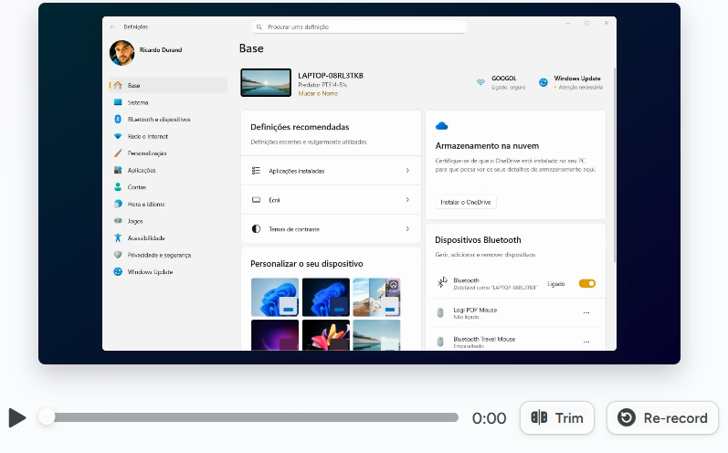Click the Bluetooth e dispositivos sidebar icon

click(118, 119)
